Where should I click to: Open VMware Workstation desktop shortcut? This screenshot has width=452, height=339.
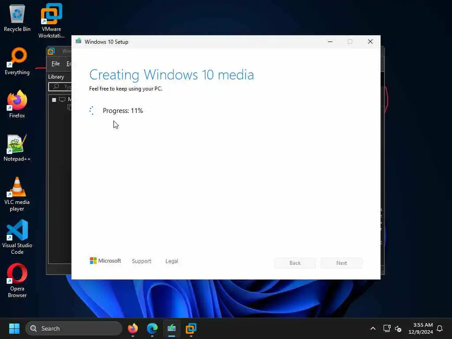51,21
